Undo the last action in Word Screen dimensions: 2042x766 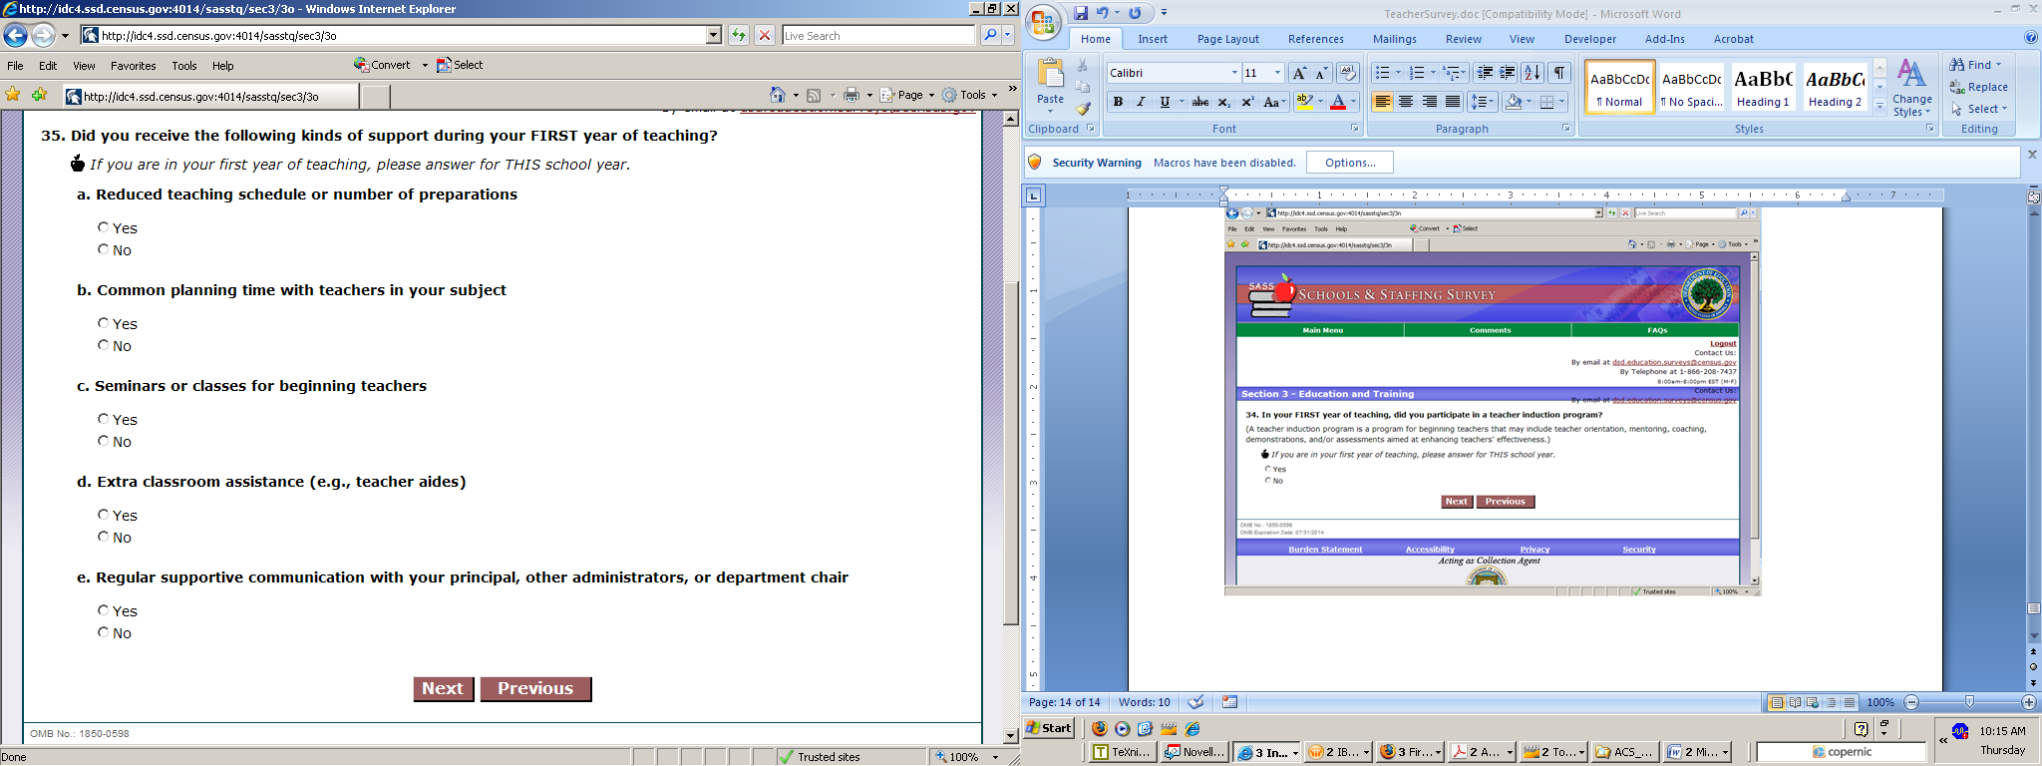click(1103, 13)
